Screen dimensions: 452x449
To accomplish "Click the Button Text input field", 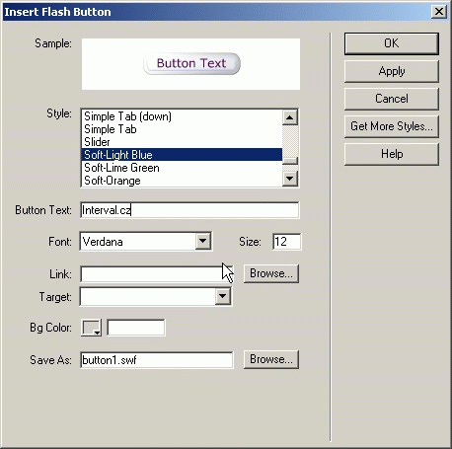I will [x=189, y=210].
